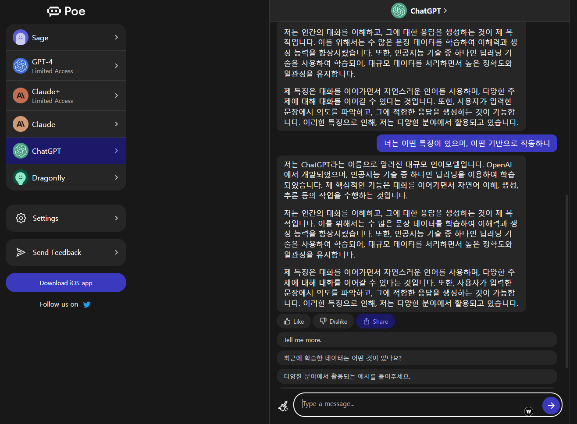Share the ChatGPT response
The image size is (577, 424).
point(375,321)
